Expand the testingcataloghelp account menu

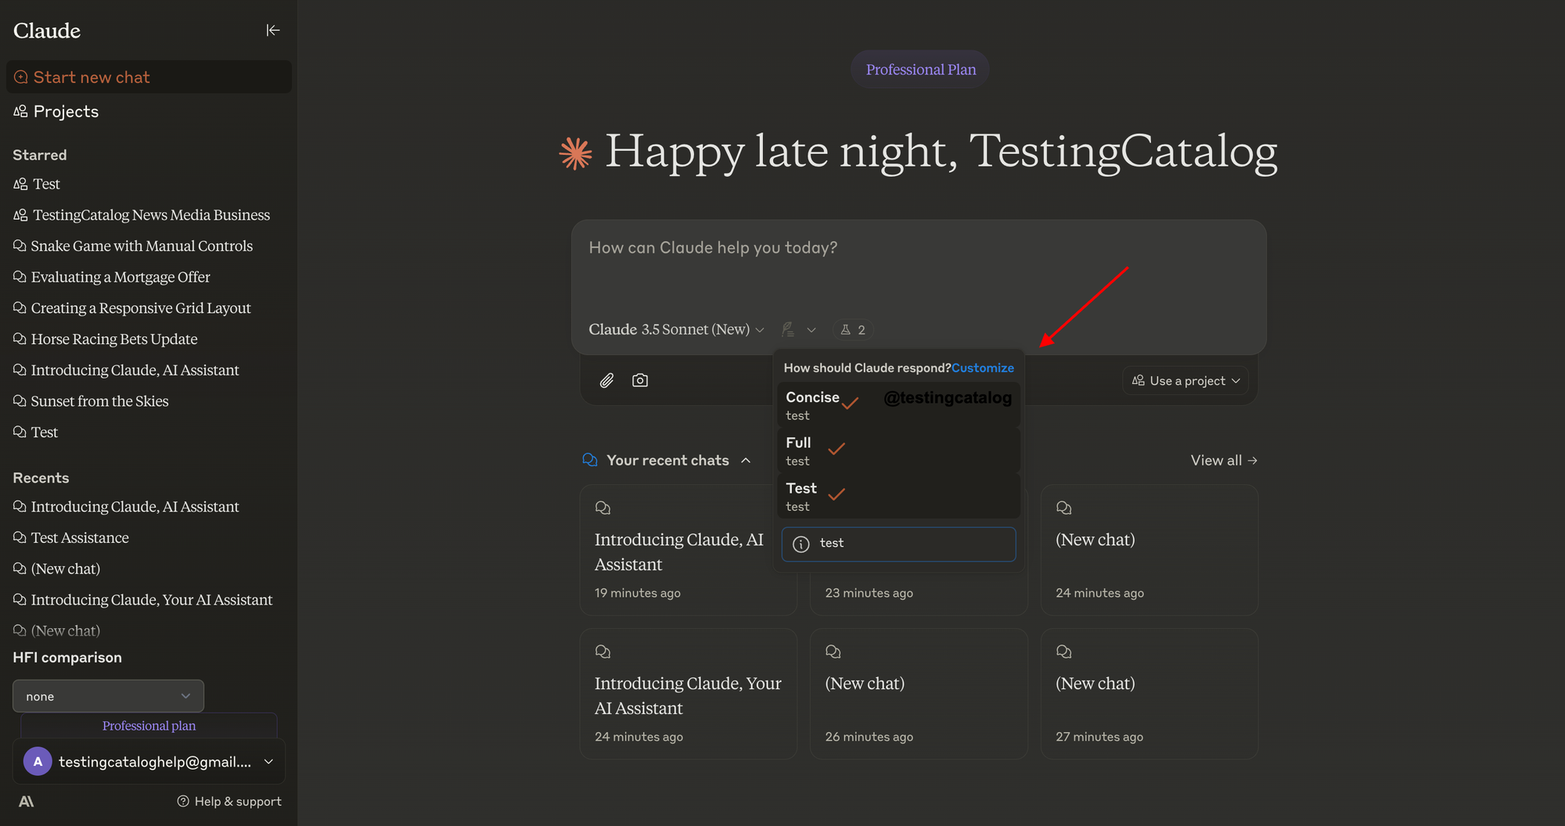click(x=149, y=761)
